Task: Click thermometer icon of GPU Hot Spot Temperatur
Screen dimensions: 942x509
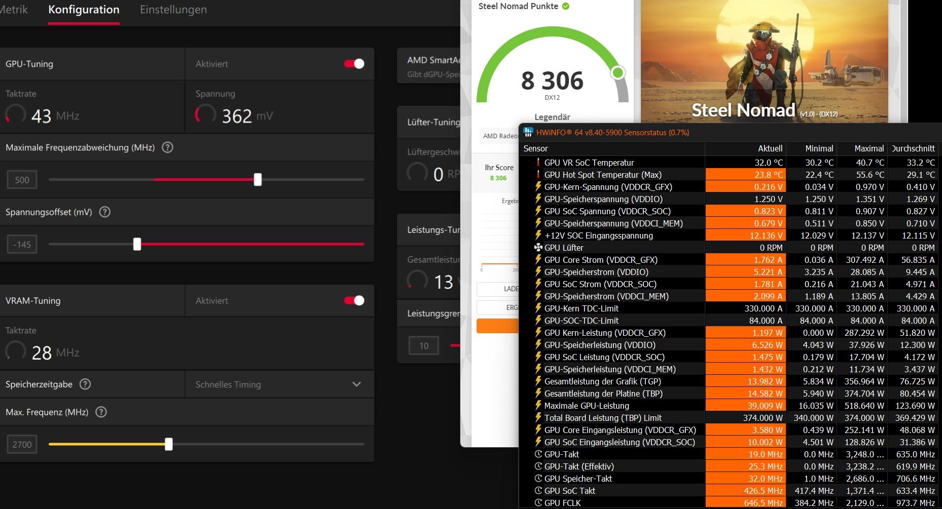Action: [x=538, y=174]
